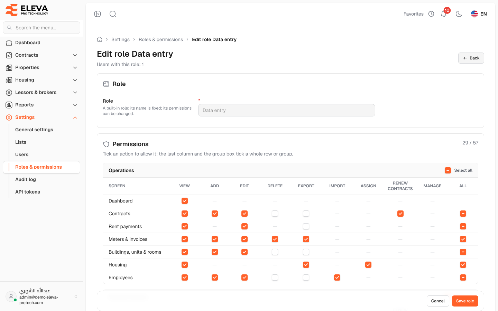Open recent history clock icon
The width and height of the screenshot is (498, 311).
click(x=431, y=14)
